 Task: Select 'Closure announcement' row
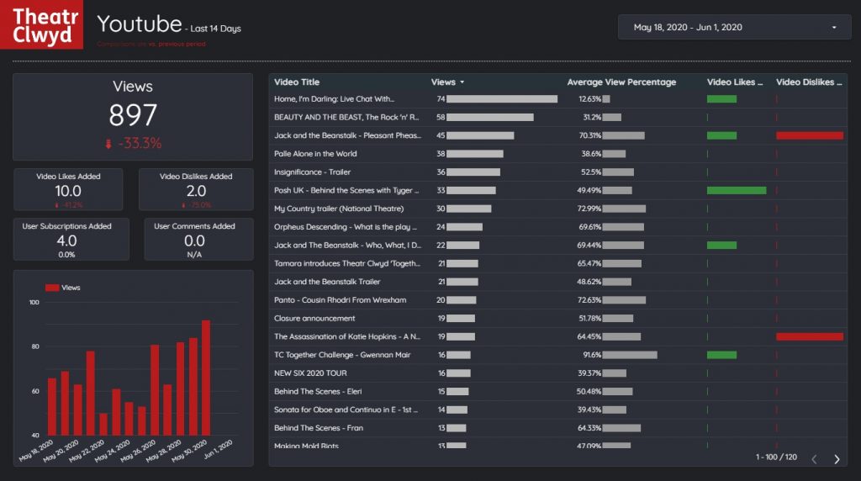coord(558,319)
